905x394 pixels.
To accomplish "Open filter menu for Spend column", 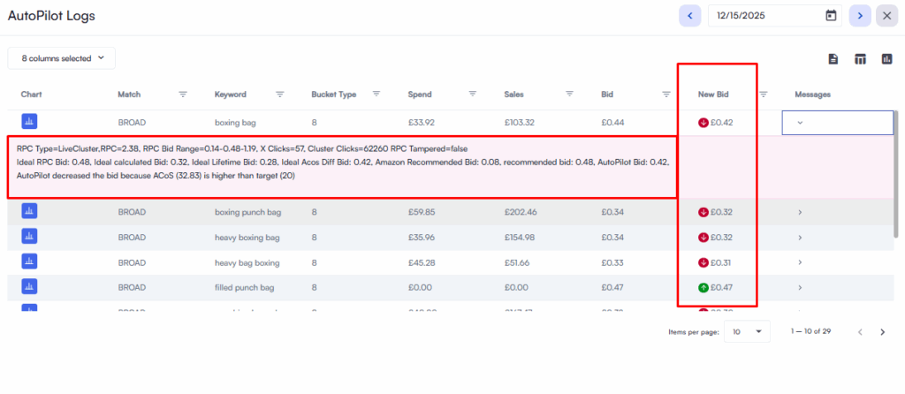I will pos(473,95).
